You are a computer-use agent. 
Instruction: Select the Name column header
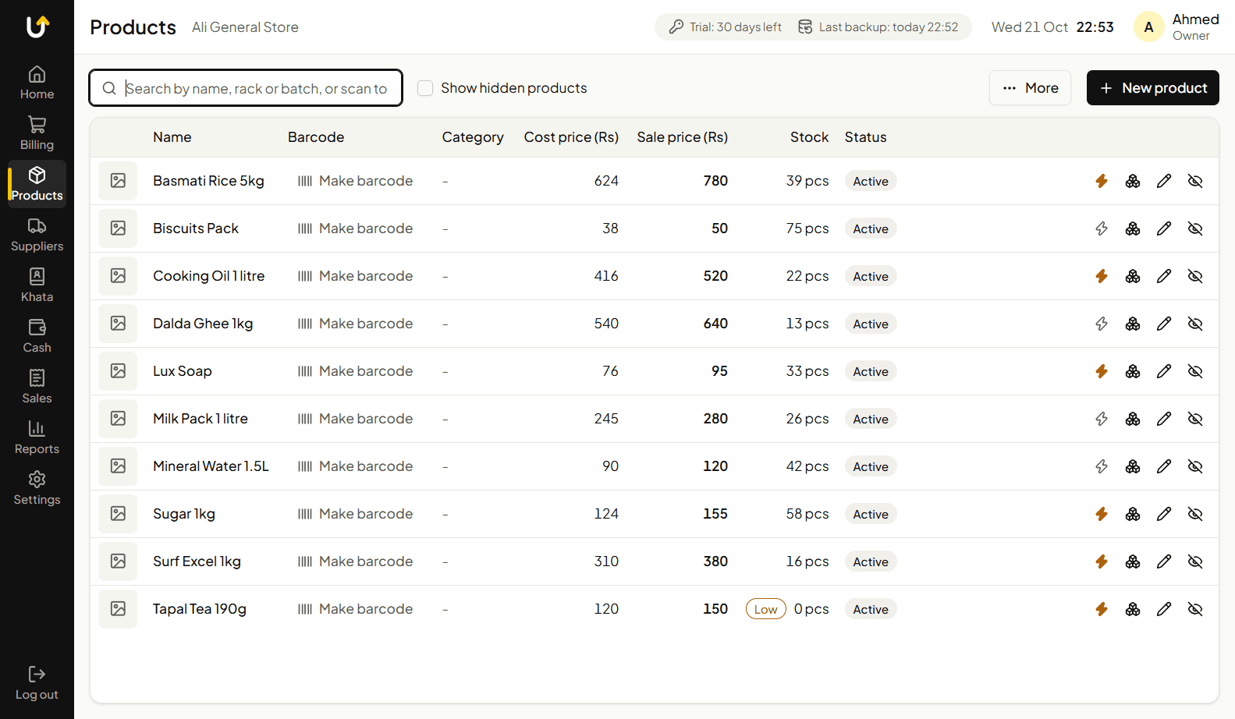coord(172,137)
